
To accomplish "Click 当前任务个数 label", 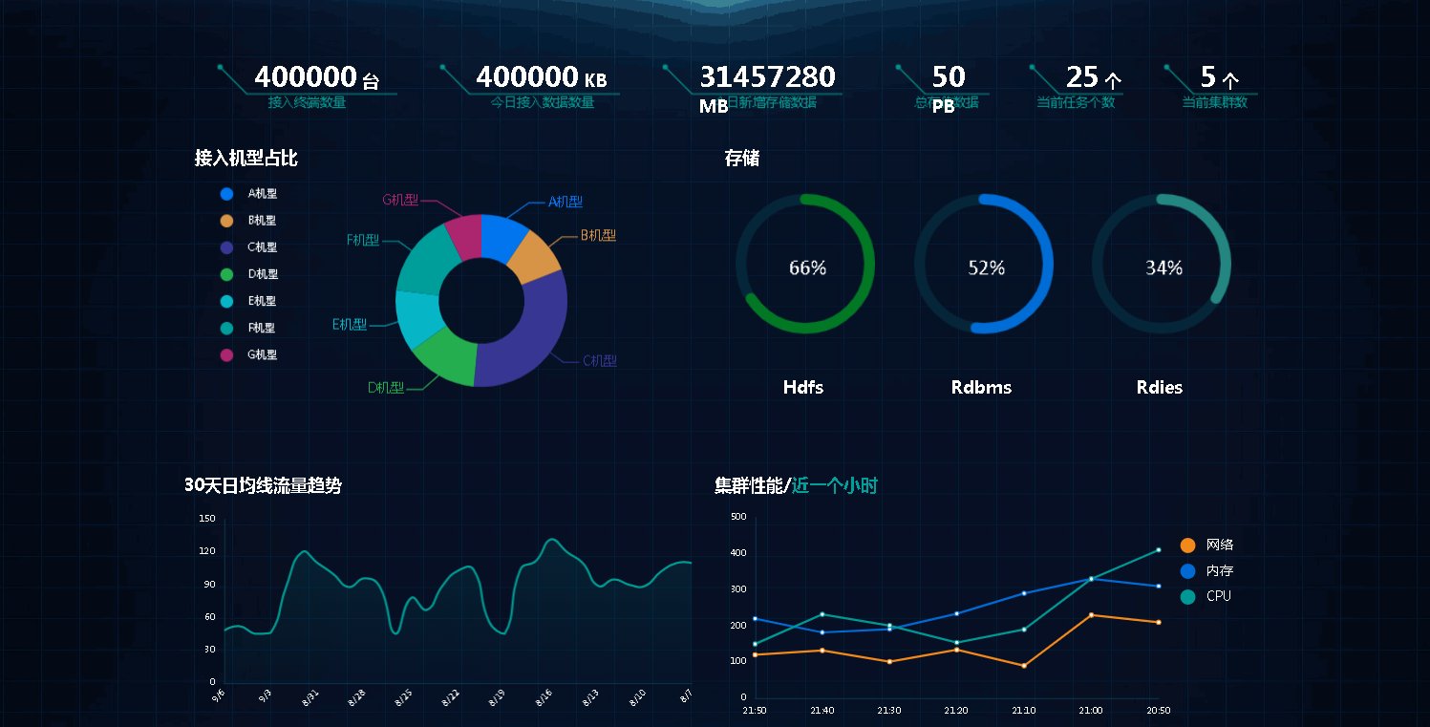I will click(1076, 102).
